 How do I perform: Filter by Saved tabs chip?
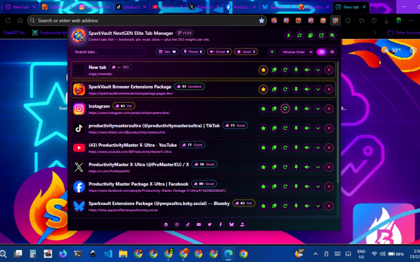tap(246, 52)
